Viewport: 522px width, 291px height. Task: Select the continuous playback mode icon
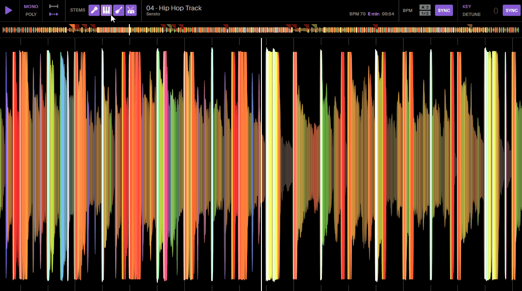[53, 14]
